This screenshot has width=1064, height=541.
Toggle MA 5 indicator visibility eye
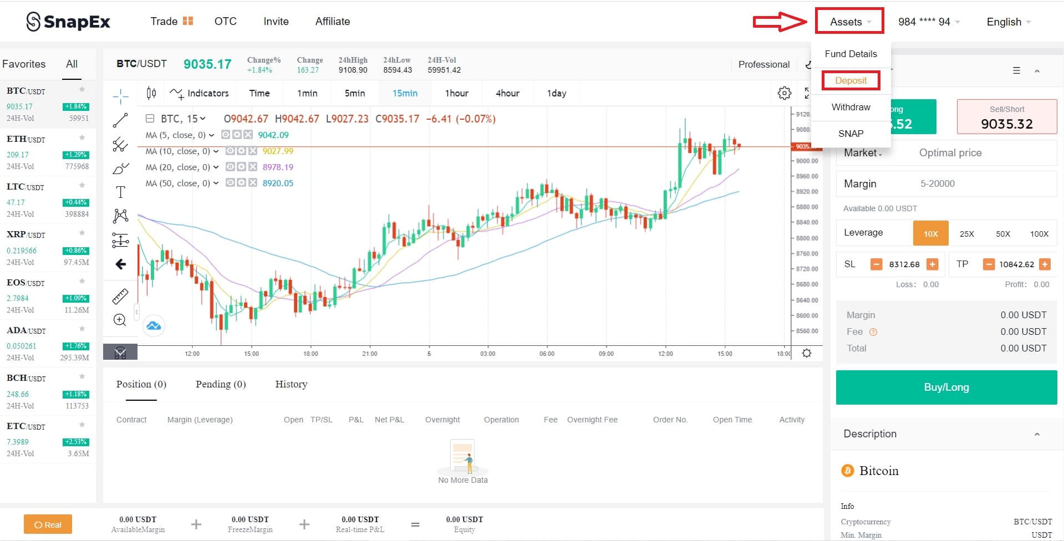[x=226, y=135]
